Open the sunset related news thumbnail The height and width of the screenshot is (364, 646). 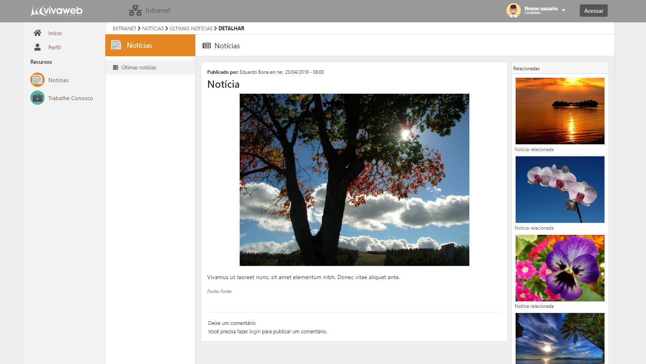click(x=560, y=111)
